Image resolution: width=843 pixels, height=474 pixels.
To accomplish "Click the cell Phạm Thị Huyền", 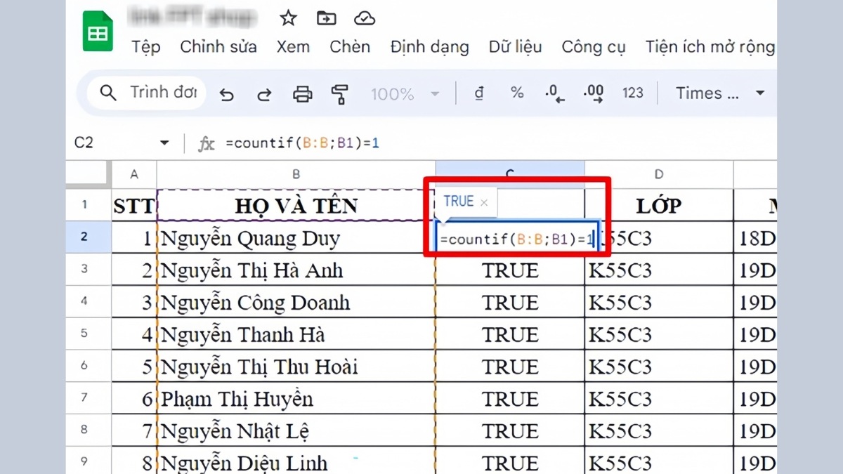I will click(296, 400).
